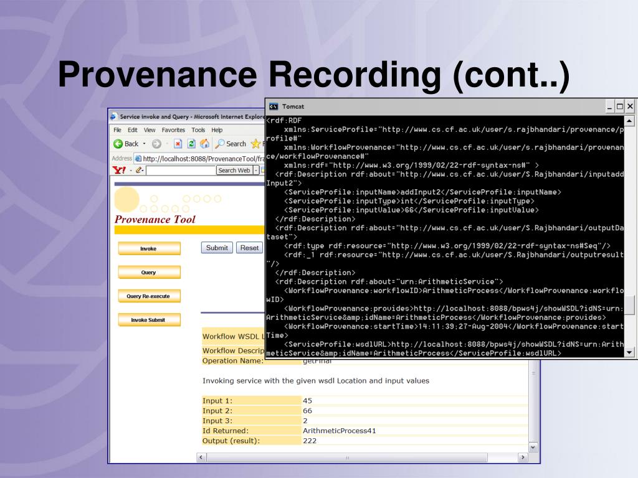This screenshot has height=478, width=638.
Task: Click the grey Forward arrow button
Action: (156, 144)
